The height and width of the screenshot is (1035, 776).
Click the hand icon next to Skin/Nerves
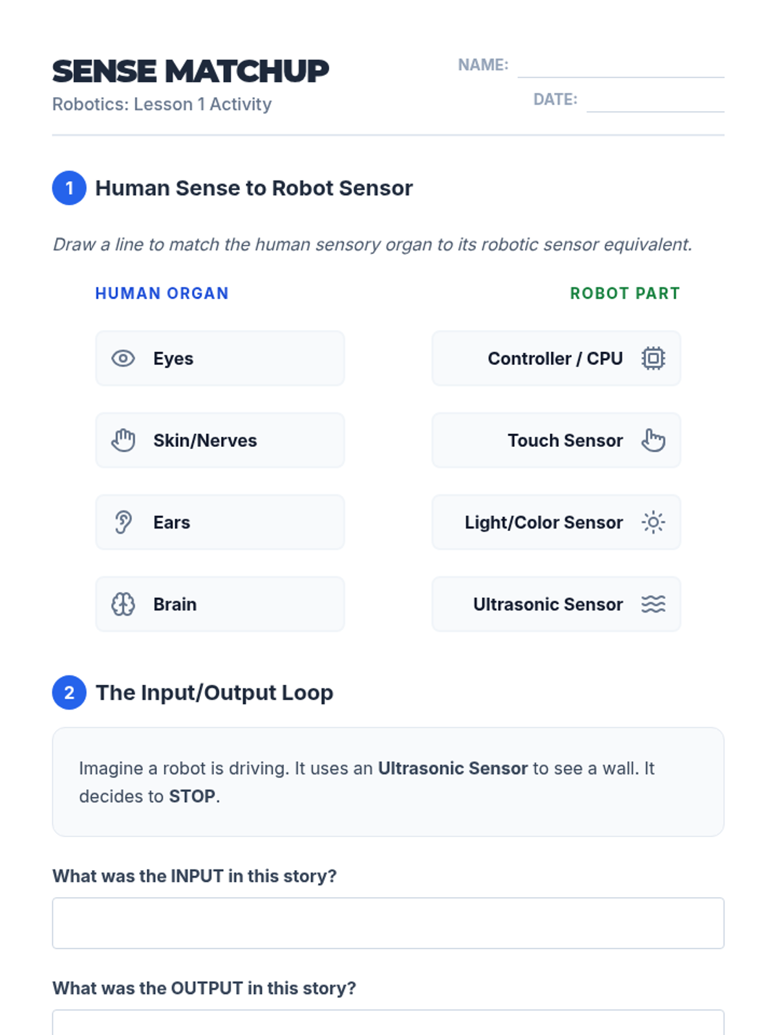pyautogui.click(x=123, y=441)
